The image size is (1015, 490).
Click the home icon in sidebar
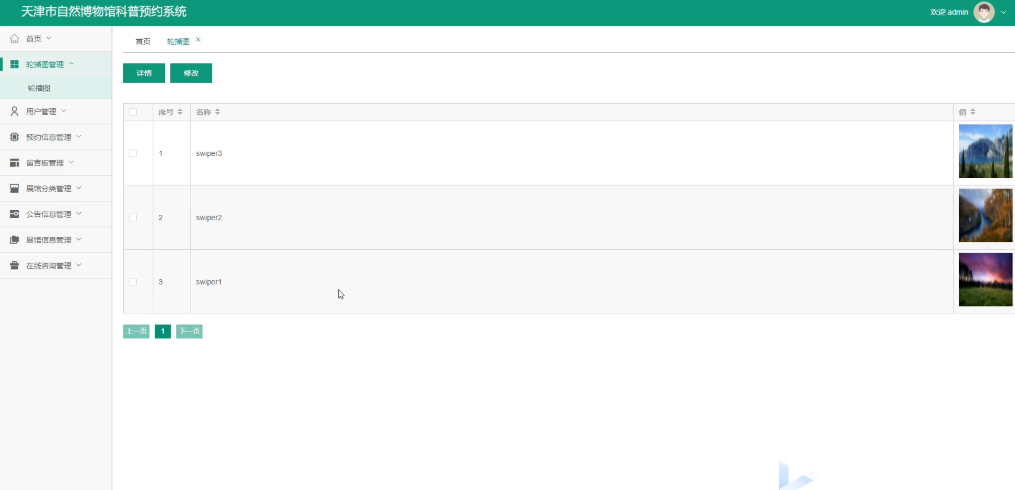[x=14, y=39]
